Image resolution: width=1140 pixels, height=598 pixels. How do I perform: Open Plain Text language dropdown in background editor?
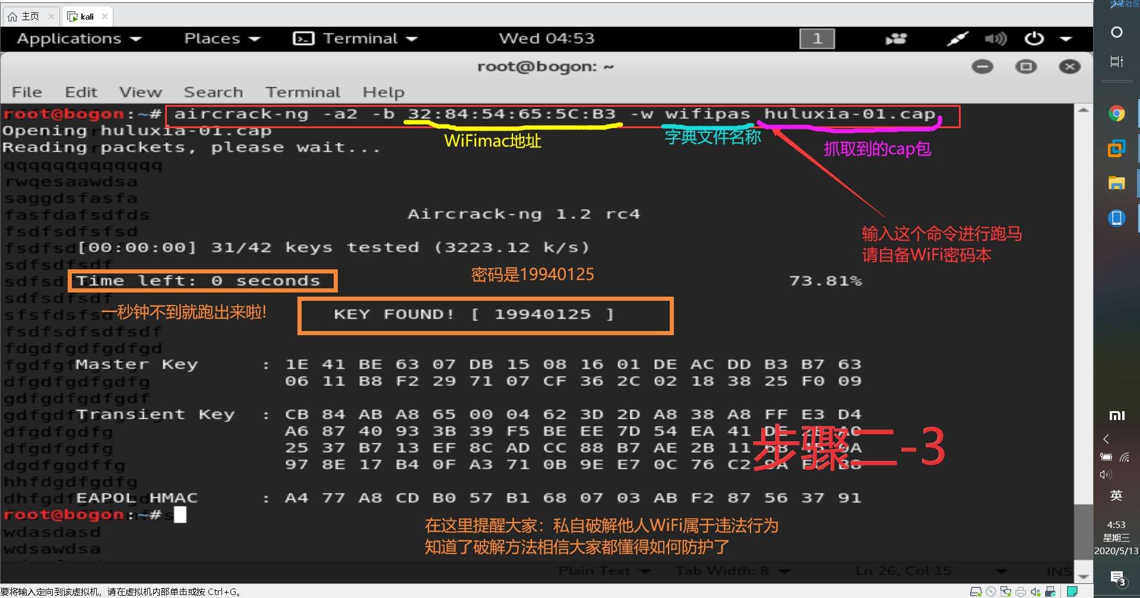(604, 571)
